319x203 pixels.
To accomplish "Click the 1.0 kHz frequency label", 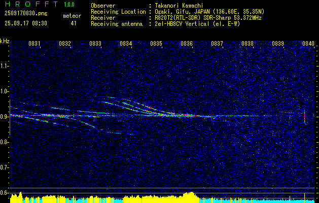I will click(4, 91).
